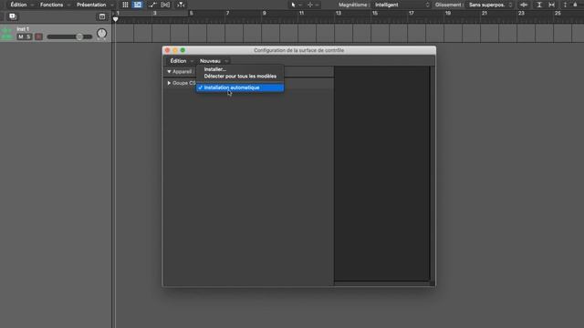Close the control surface configuration window

(x=167, y=50)
